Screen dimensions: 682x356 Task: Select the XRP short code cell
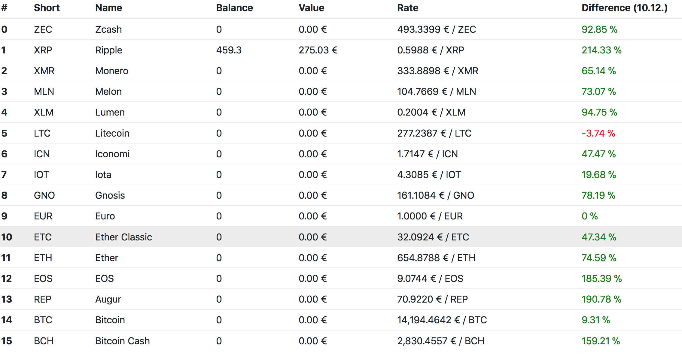point(43,50)
